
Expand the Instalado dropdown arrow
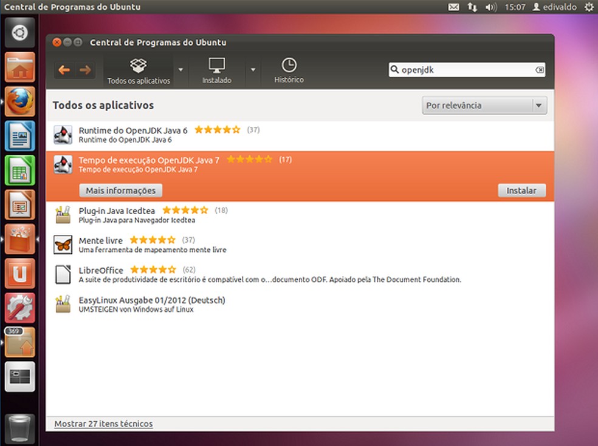(x=253, y=70)
